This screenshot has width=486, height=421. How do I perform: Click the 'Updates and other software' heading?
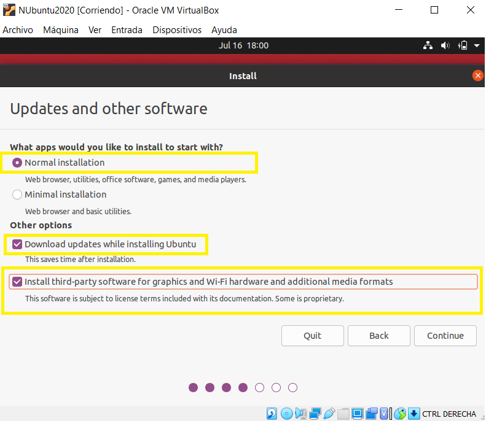109,109
